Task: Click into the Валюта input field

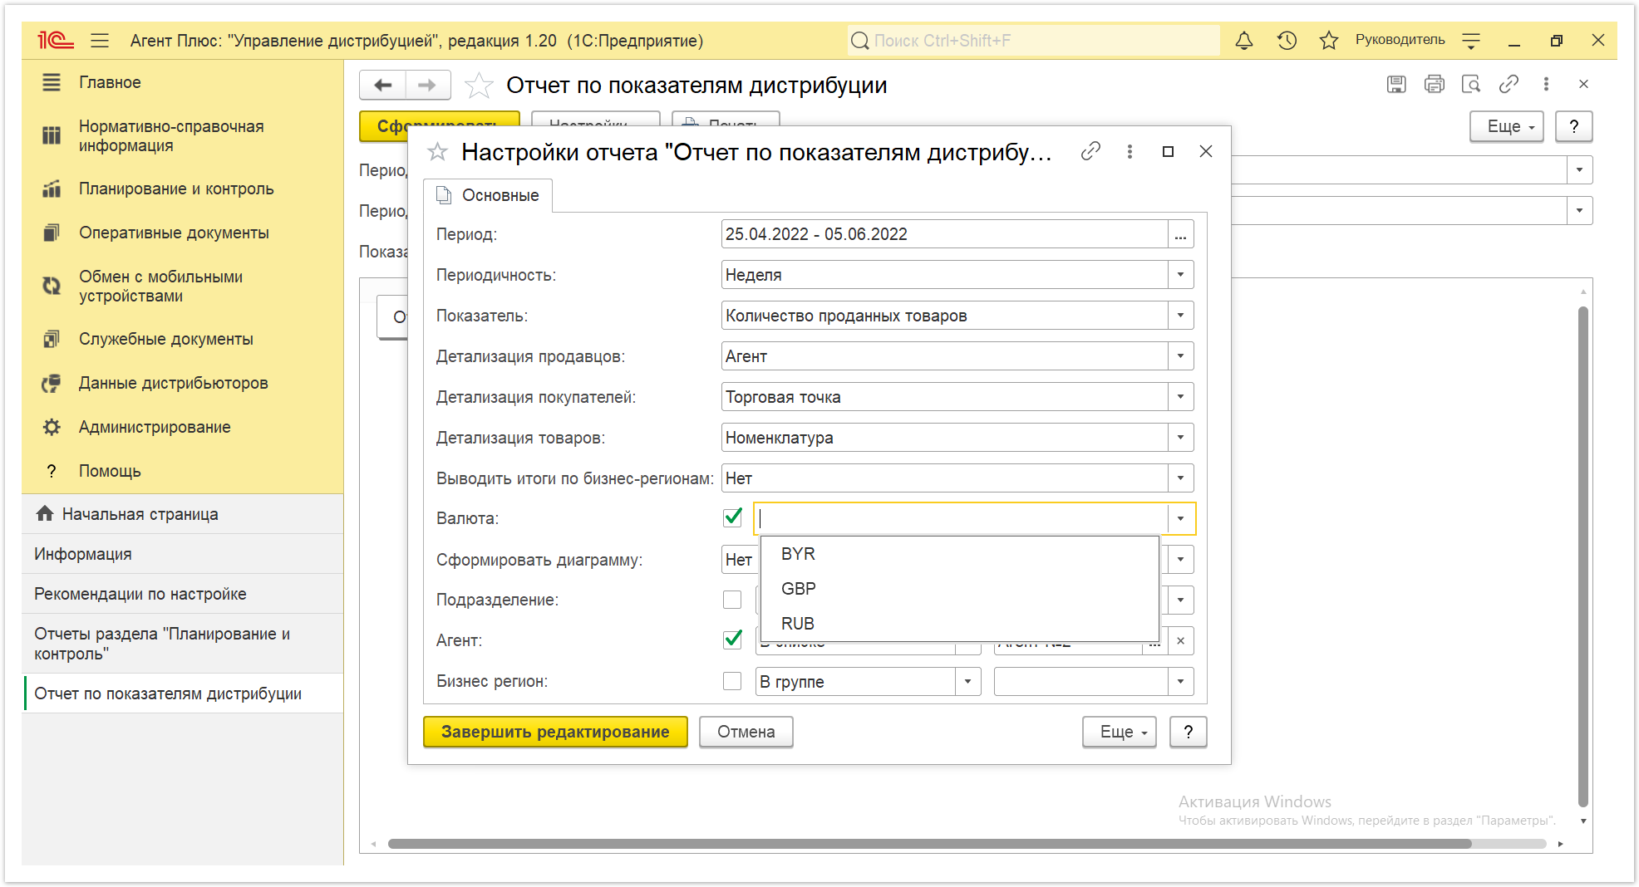Action: click(962, 519)
